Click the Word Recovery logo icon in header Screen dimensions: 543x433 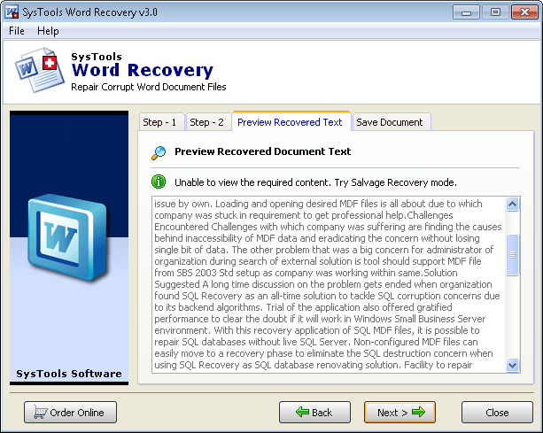38,72
